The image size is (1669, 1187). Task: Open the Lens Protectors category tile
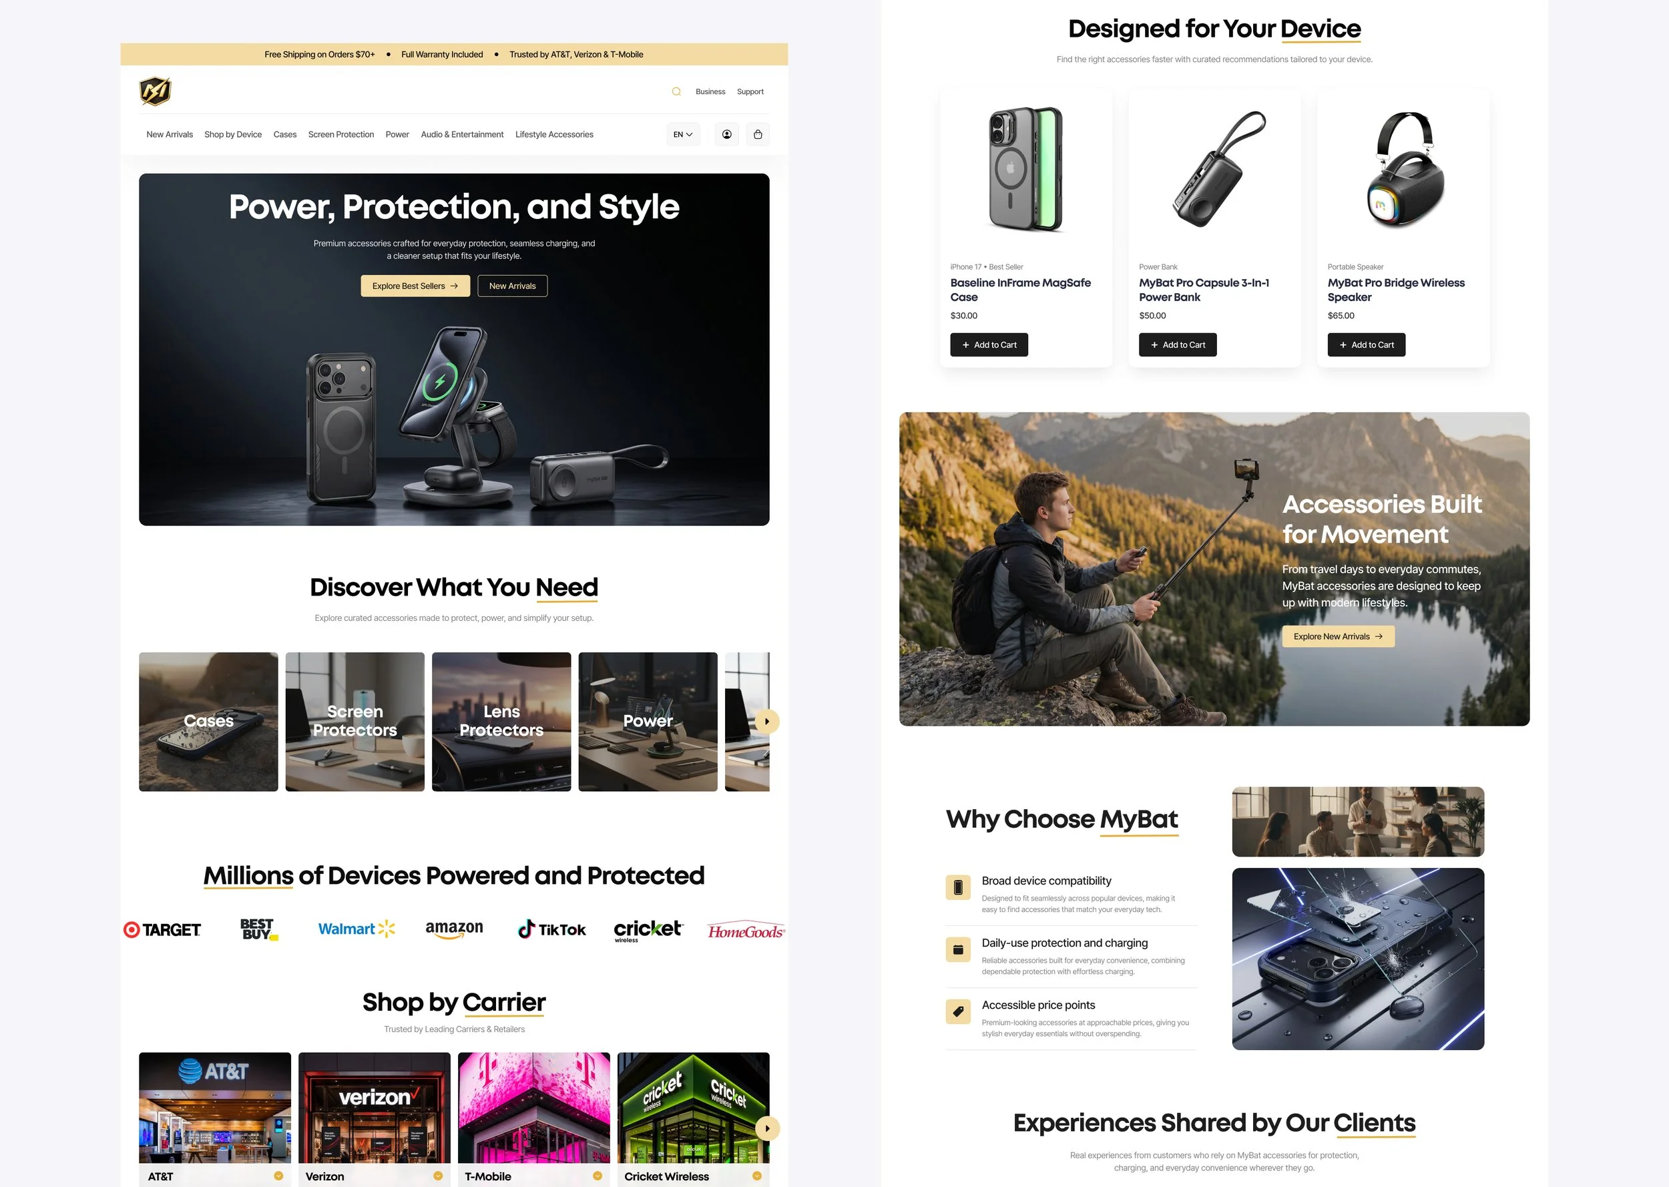click(x=501, y=722)
